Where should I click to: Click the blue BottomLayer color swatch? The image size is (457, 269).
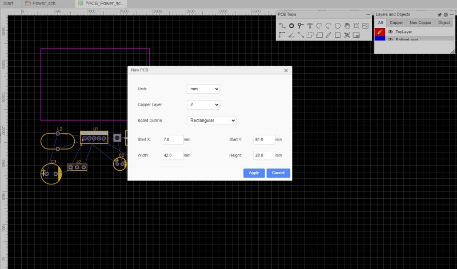[x=380, y=38]
